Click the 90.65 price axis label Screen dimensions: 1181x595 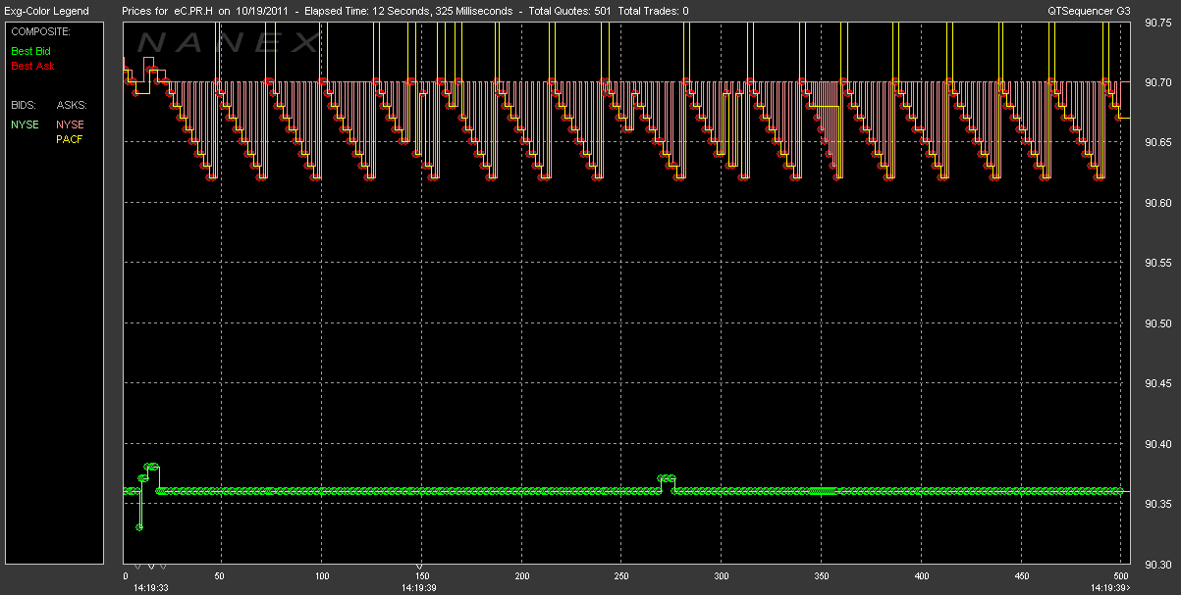[1158, 143]
